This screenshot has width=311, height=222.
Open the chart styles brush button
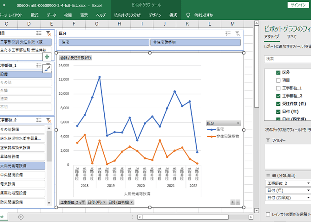coord(47,69)
